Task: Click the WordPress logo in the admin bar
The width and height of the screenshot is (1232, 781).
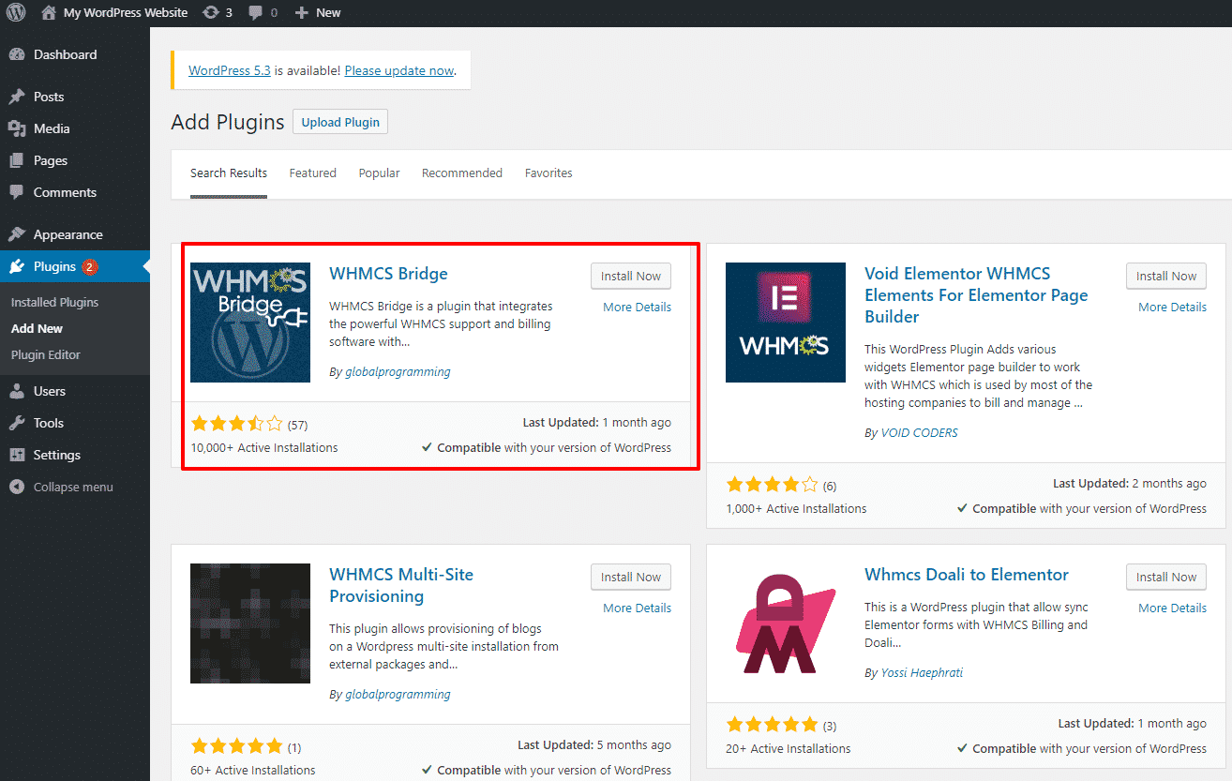Action: (14, 12)
